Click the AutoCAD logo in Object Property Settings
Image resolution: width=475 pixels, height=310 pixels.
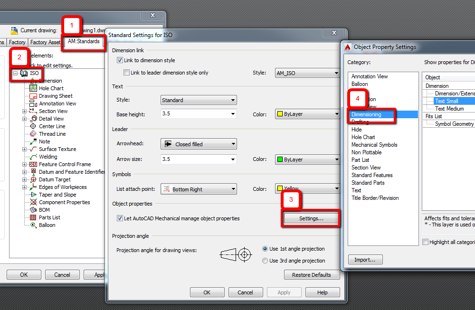(348, 47)
